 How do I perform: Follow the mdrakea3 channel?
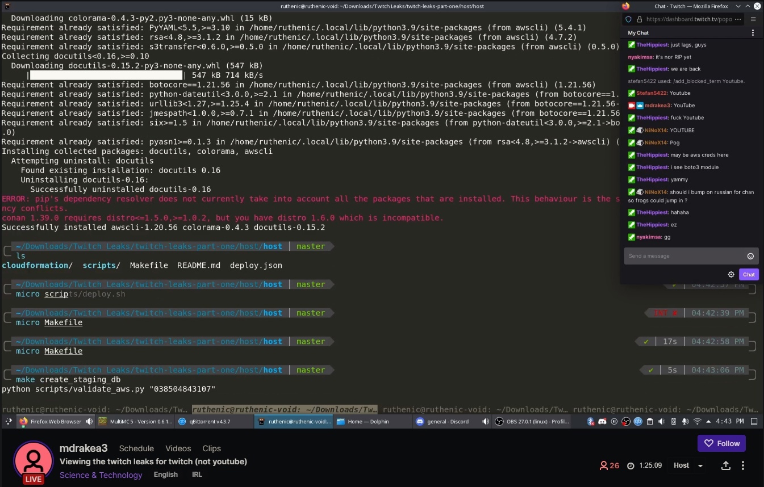click(721, 443)
